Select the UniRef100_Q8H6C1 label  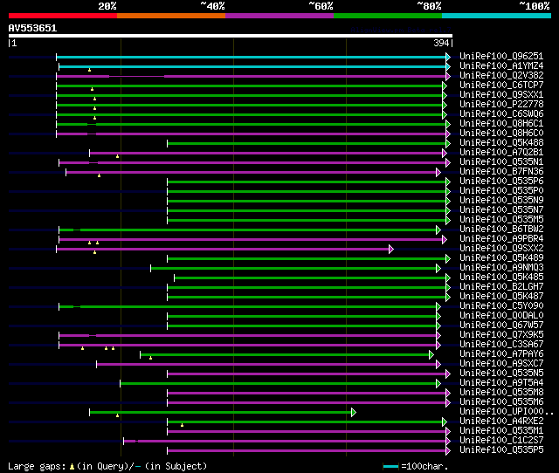[x=501, y=124]
